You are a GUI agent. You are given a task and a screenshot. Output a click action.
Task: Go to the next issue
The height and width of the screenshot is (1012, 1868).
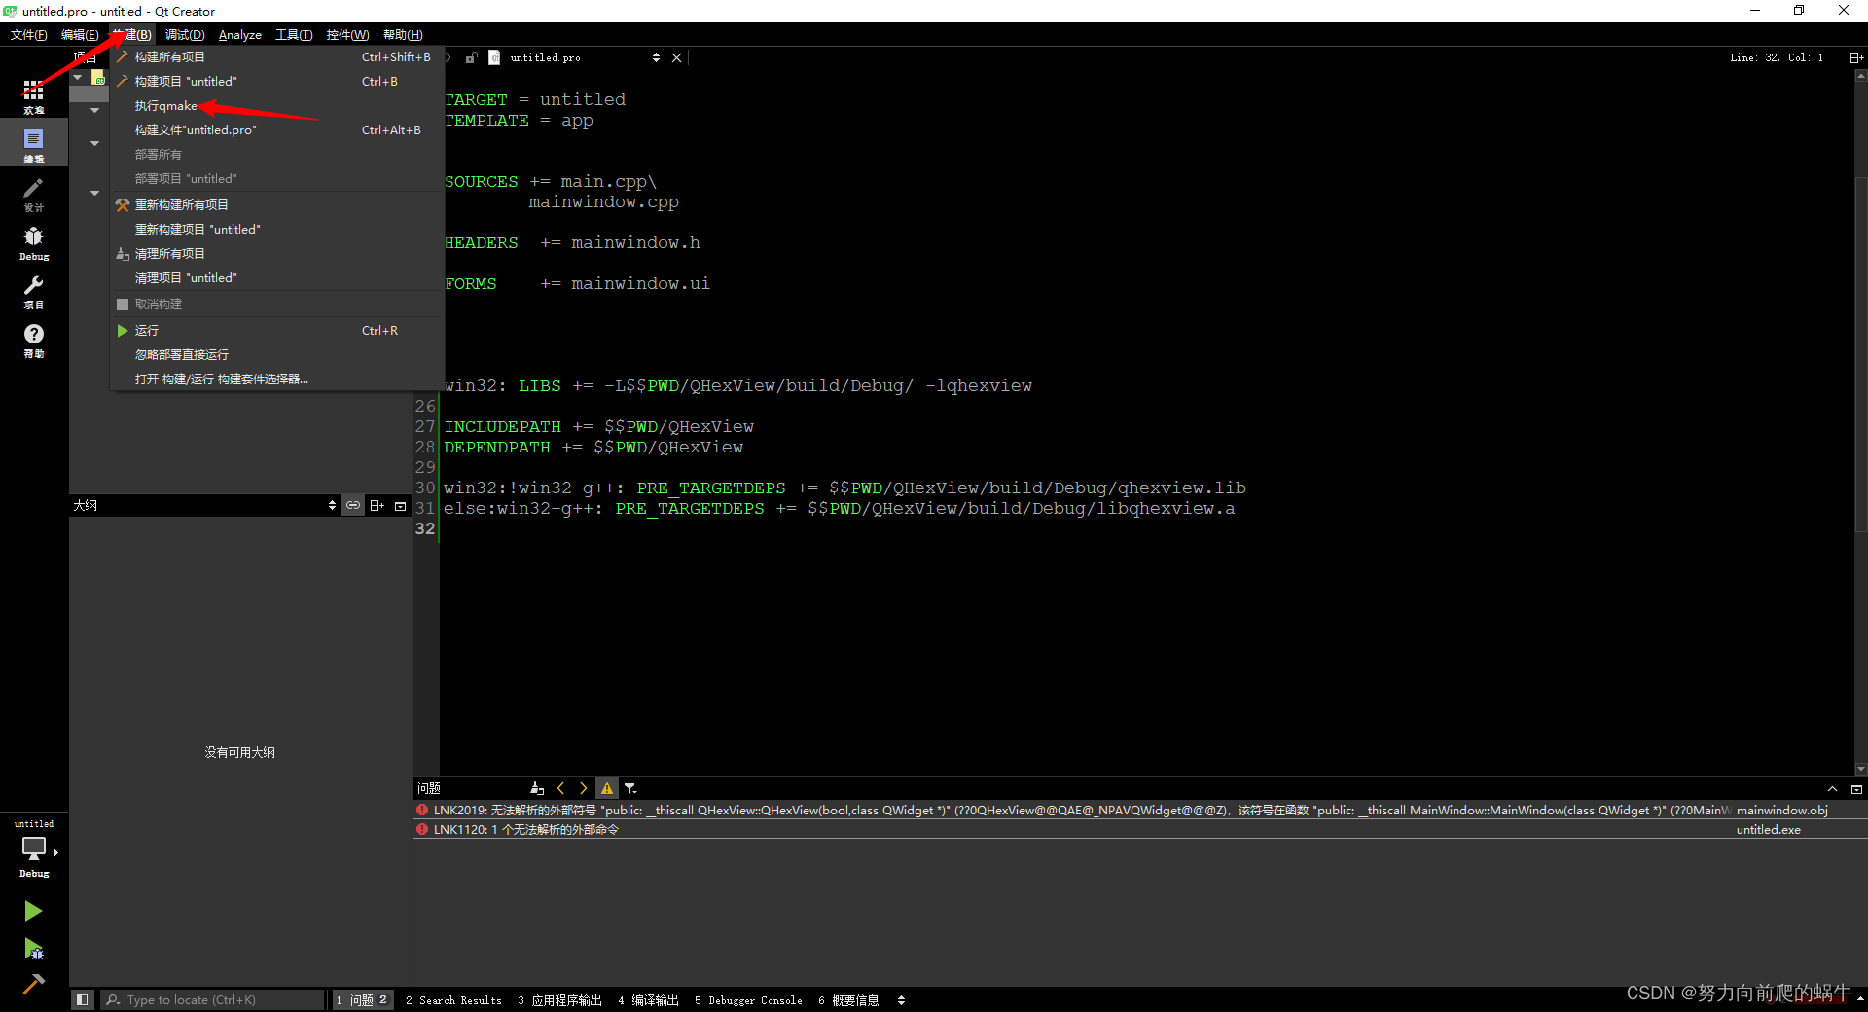pyautogui.click(x=584, y=788)
